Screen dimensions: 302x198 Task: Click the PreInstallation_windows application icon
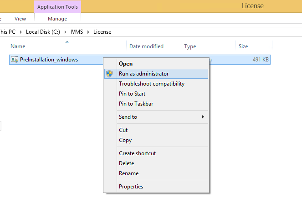(x=15, y=60)
